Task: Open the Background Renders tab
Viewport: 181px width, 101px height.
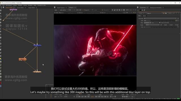Action: 156,8
